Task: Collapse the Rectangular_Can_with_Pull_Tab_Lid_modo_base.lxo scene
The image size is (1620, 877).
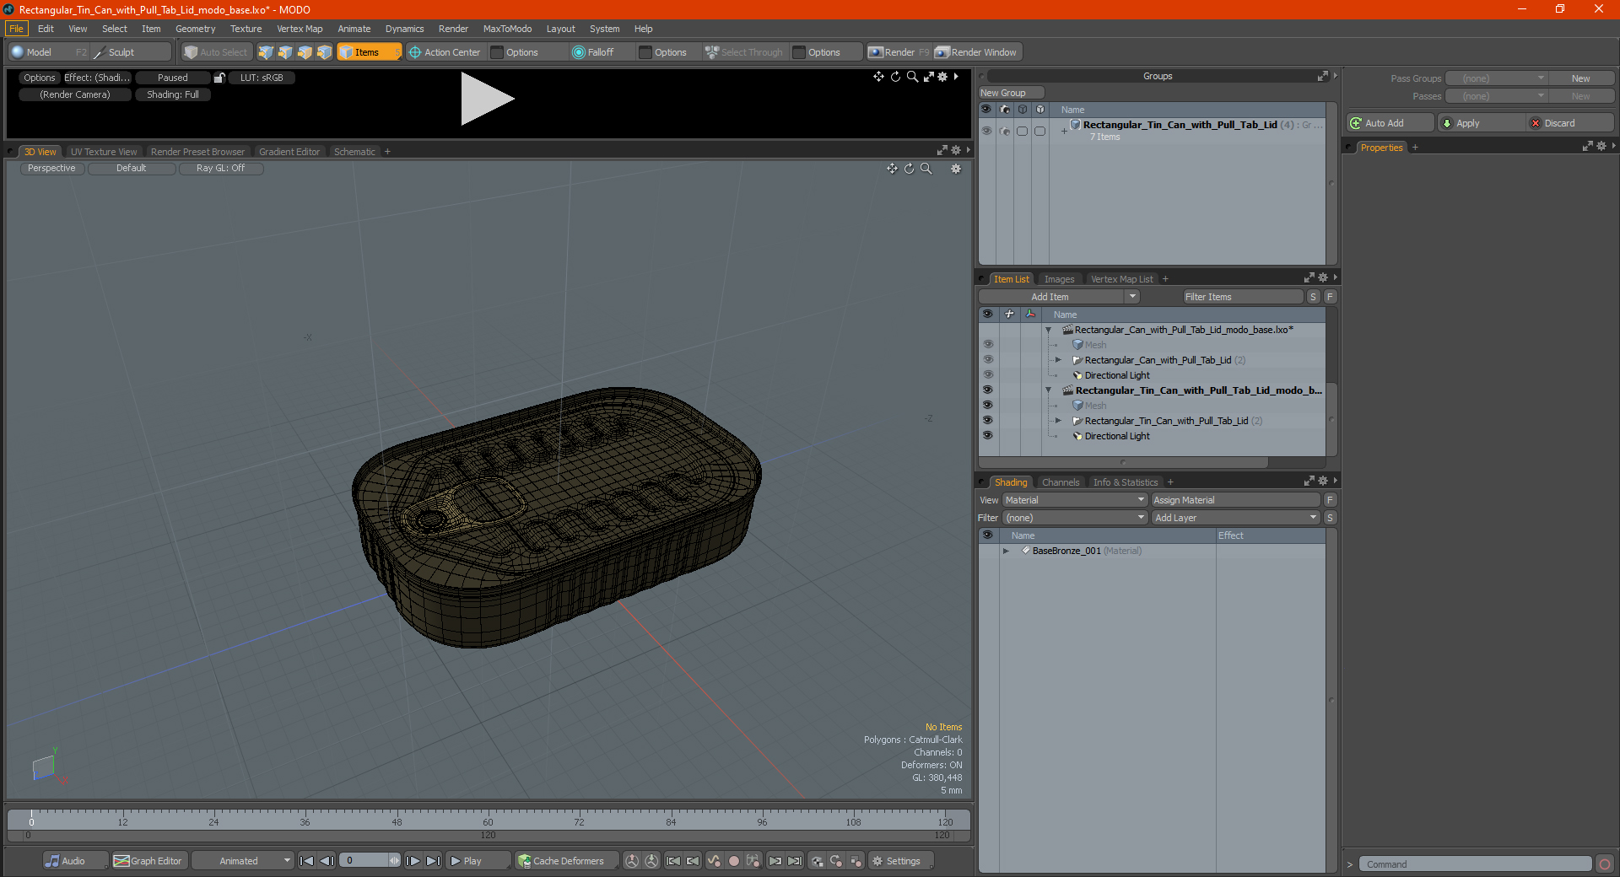Action: coord(1049,330)
